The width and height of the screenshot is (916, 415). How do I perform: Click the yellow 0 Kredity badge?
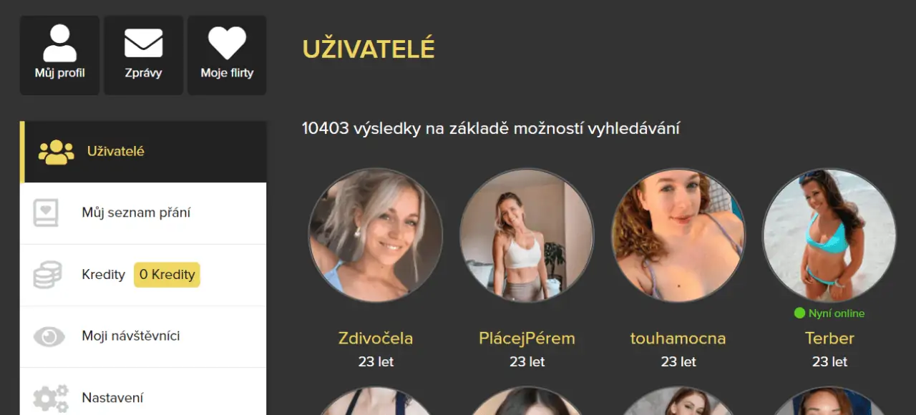(167, 275)
